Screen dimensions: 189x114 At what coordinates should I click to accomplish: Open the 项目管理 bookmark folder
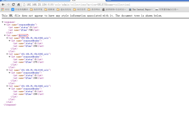point(79,9)
